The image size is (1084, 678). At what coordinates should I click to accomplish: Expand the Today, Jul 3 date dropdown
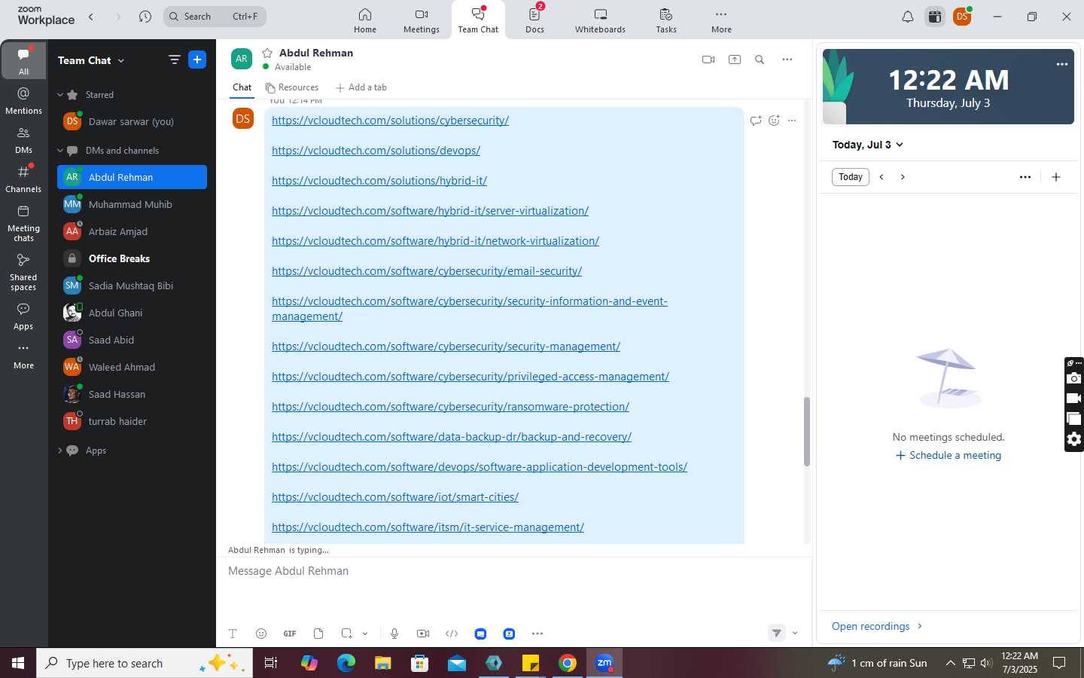click(x=867, y=145)
